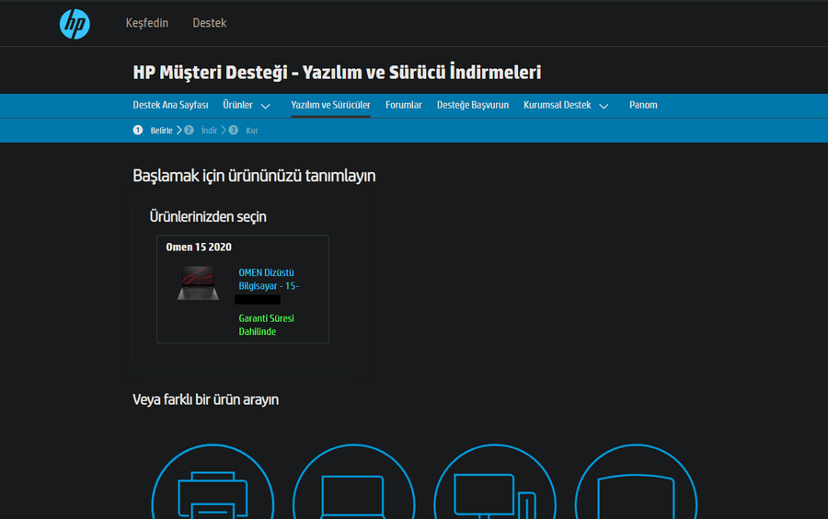The height and width of the screenshot is (519, 828).
Task: Open the Destek top menu
Action: [209, 23]
